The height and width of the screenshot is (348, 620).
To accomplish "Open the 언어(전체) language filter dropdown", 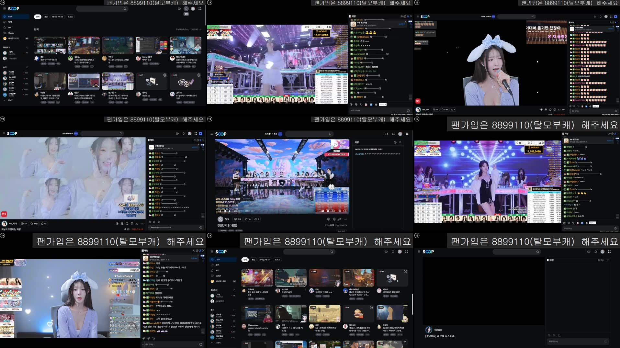I will 194,30.
